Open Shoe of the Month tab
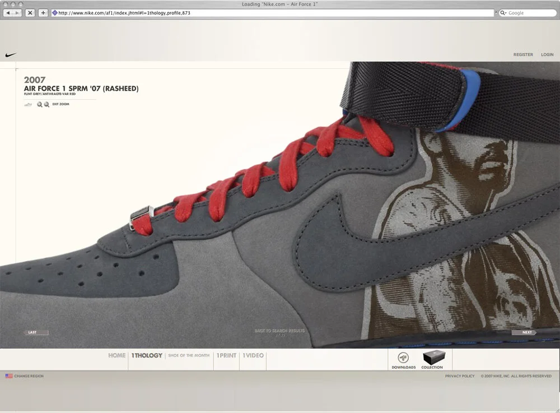This screenshot has width=560, height=413. [x=189, y=355]
